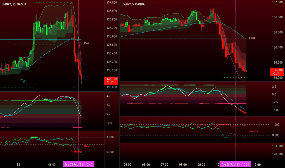The width and height of the screenshot is (285, 168).
Task: Click 136.400 on the 5-minute chart price scale
Action: pyautogui.click(x=277, y=47)
